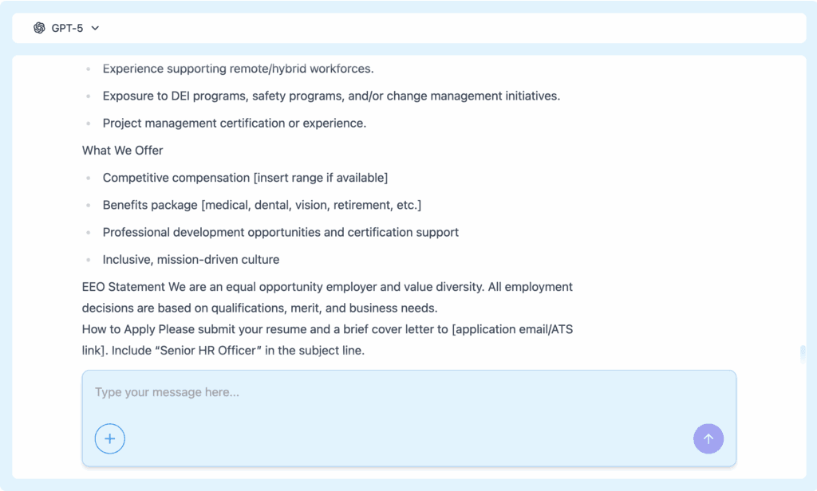This screenshot has width=817, height=491.
Task: Open the GPT-5 model selector dropdown
Action: pos(67,28)
